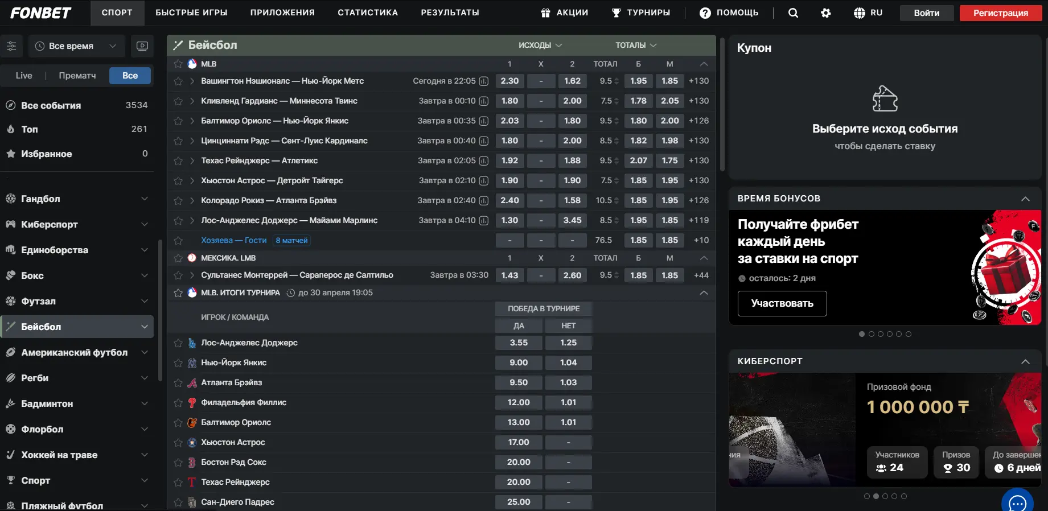
Task: Collapse the Мексика. LMB section
Action: pyautogui.click(x=704, y=258)
